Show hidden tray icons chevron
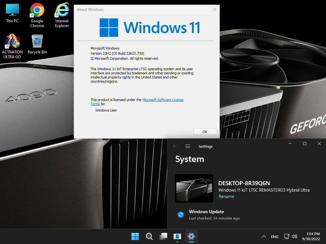The image size is (326, 244). coord(264,236)
